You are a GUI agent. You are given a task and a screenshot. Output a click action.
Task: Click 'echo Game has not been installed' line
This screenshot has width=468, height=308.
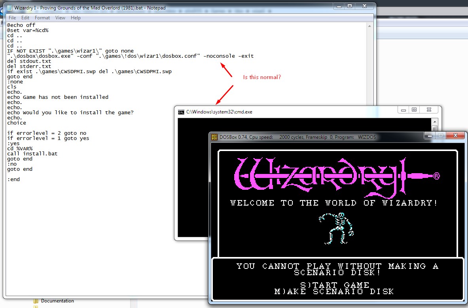(58, 97)
